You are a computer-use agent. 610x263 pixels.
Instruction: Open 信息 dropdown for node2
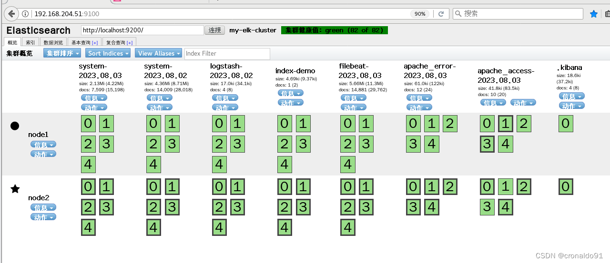tap(43, 207)
